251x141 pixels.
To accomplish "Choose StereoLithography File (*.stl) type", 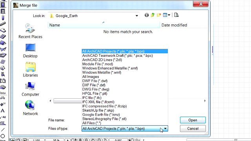I will [x=125, y=119].
